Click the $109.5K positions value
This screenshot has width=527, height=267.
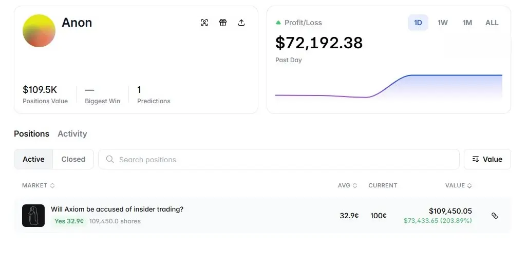pyautogui.click(x=40, y=90)
